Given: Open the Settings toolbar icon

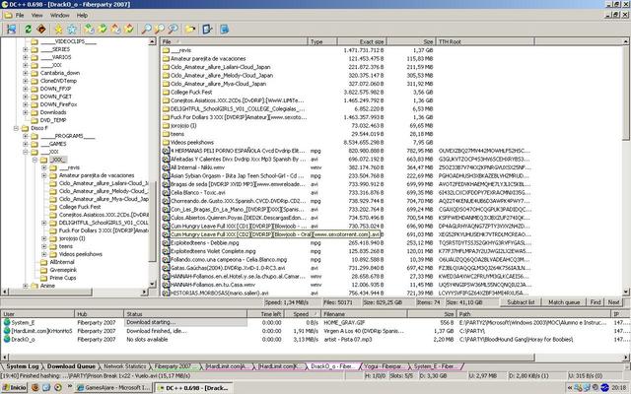Looking at the screenshot, I should [207, 29].
